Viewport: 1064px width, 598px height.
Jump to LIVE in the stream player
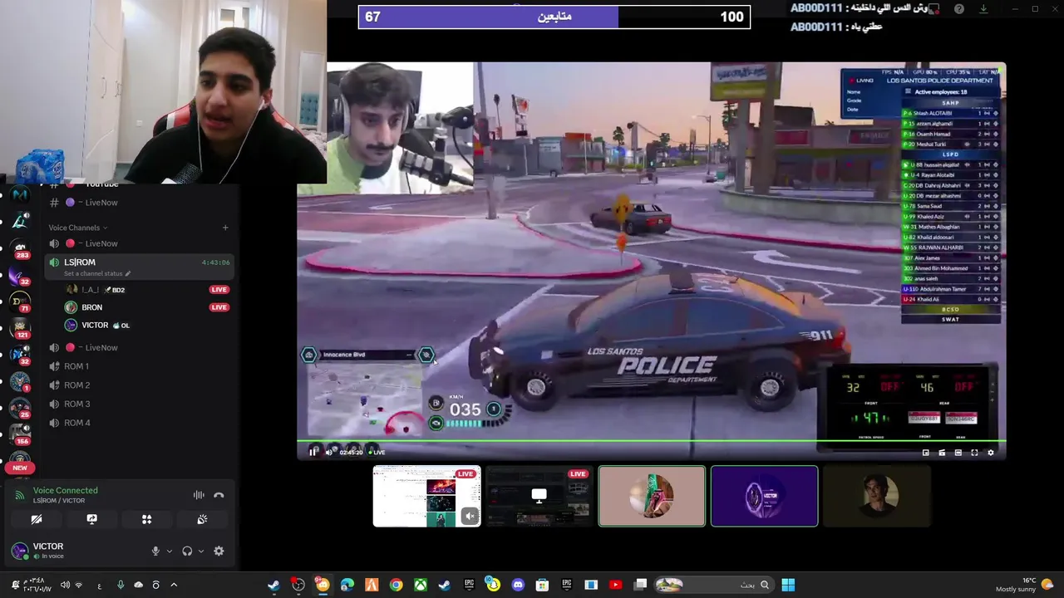tap(378, 452)
